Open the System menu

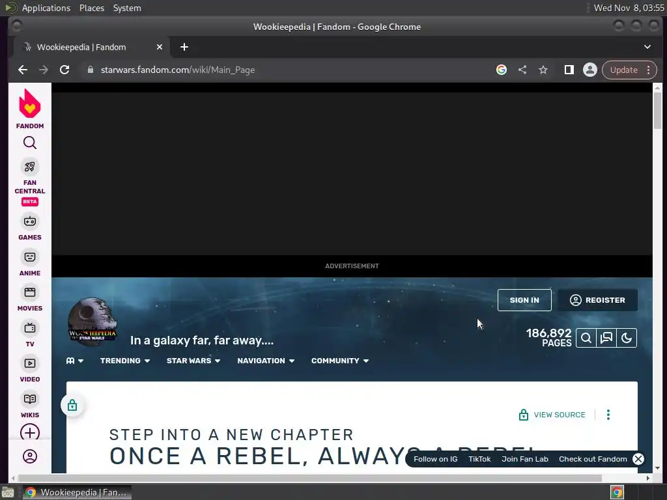127,8
